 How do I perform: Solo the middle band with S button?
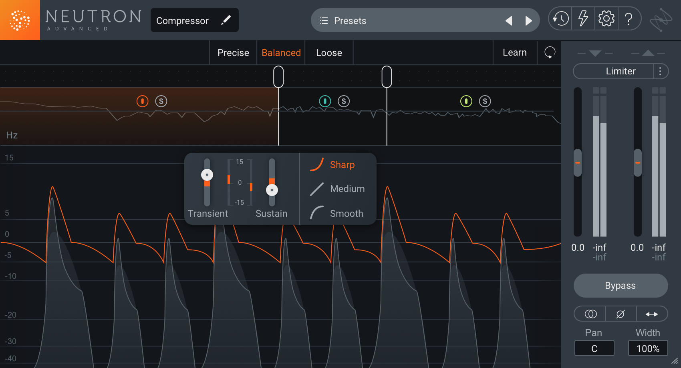coord(344,101)
